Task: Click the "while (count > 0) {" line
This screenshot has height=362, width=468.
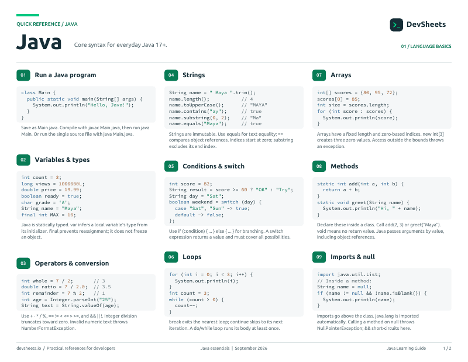Action: (x=196, y=299)
